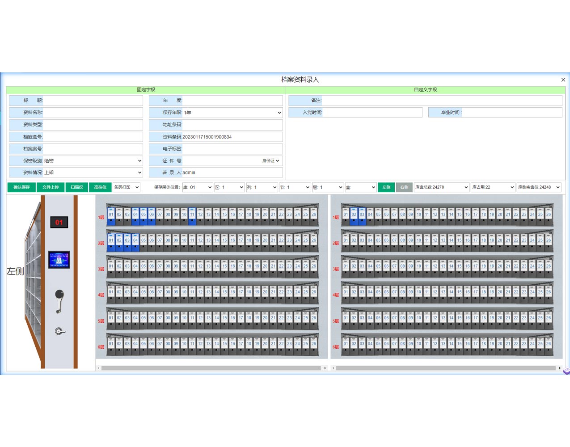Click the 文件上传 button
570x447 pixels.
(x=51, y=187)
